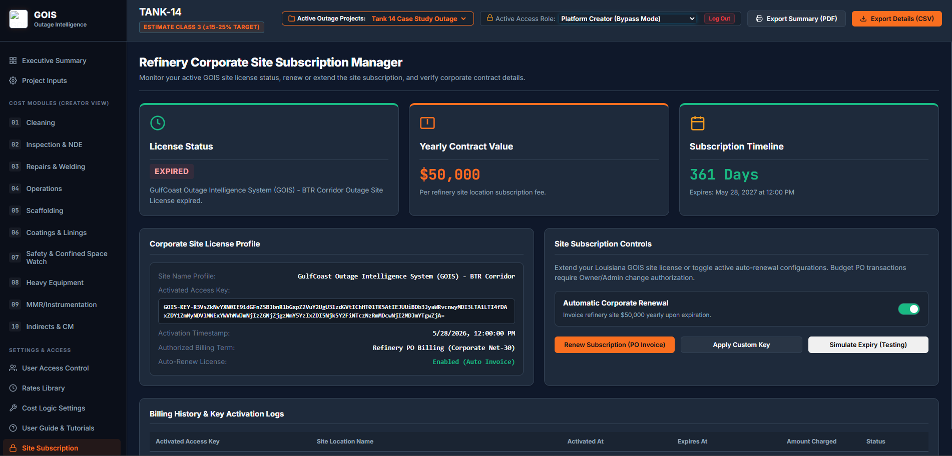Click the Activated At column header
Viewport: 952px width, 456px height.
click(585, 441)
